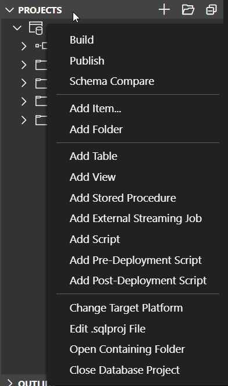Image resolution: width=228 pixels, height=386 pixels.
Task: Expand the Database References tree node
Action: click(x=24, y=46)
